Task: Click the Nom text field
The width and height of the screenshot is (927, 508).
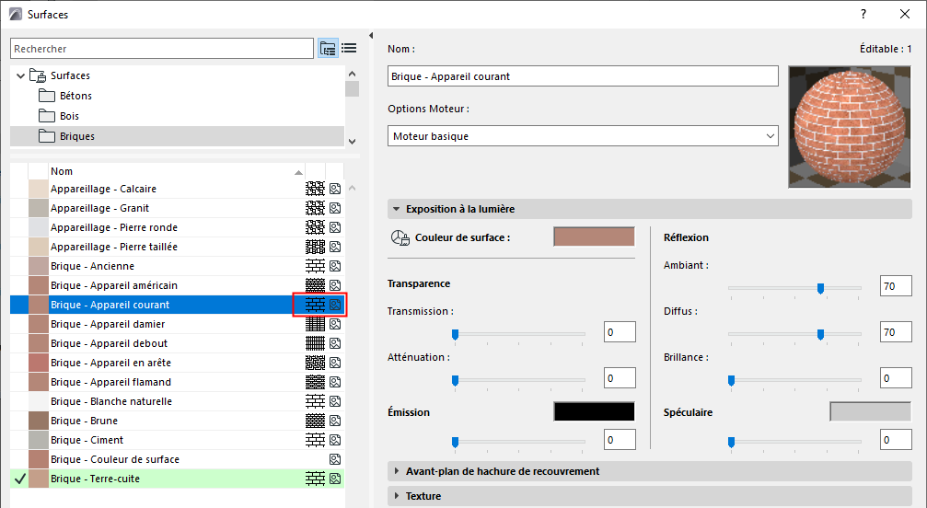Action: point(583,76)
